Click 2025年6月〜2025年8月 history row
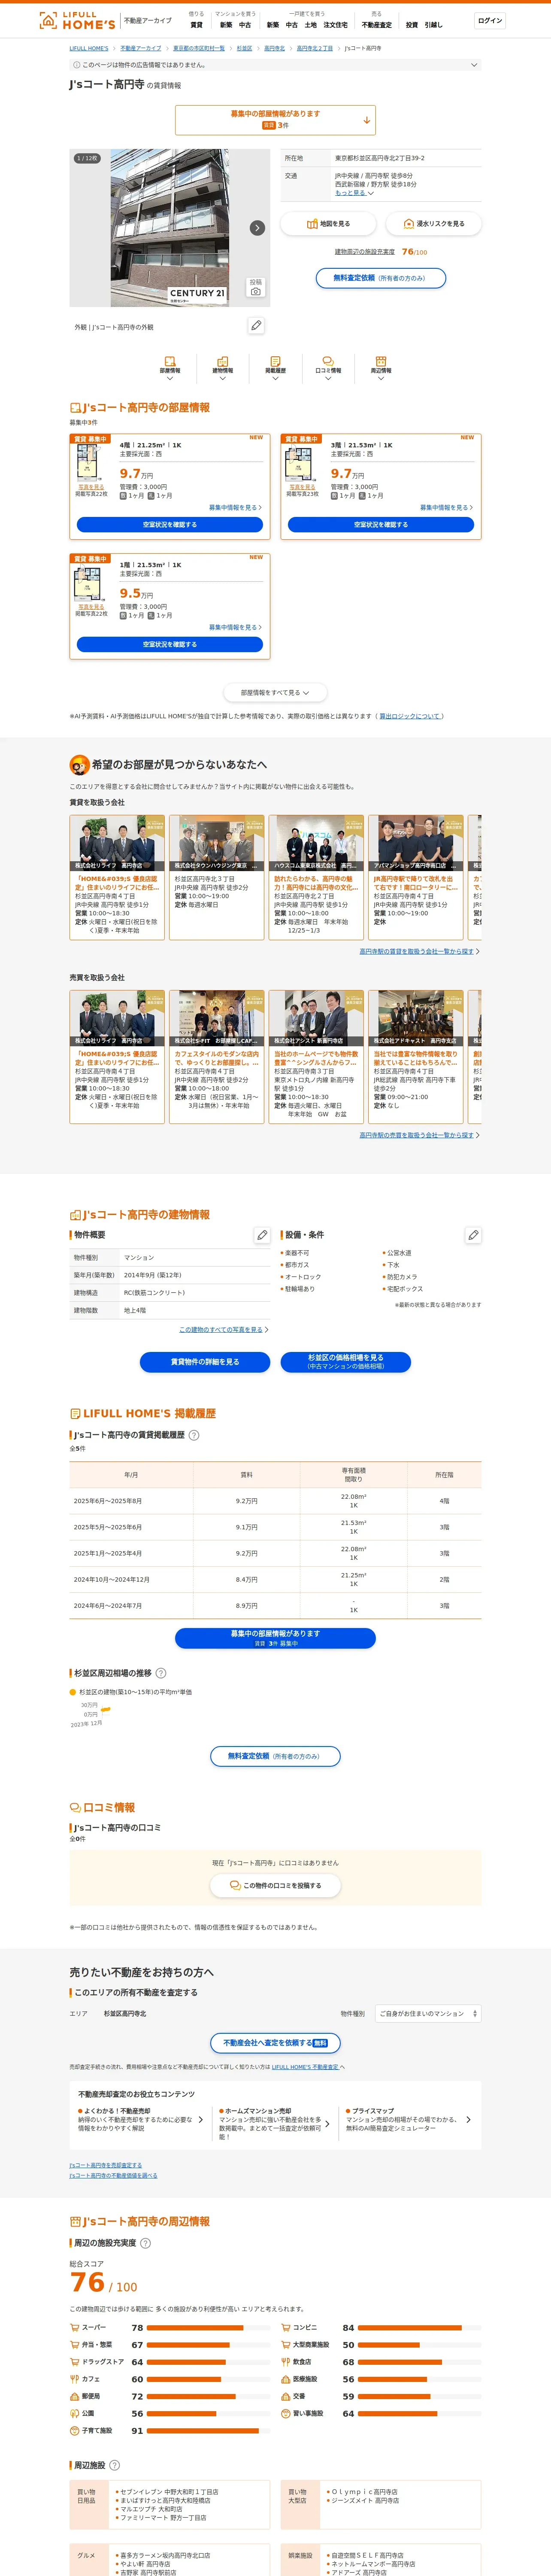 275,1500
